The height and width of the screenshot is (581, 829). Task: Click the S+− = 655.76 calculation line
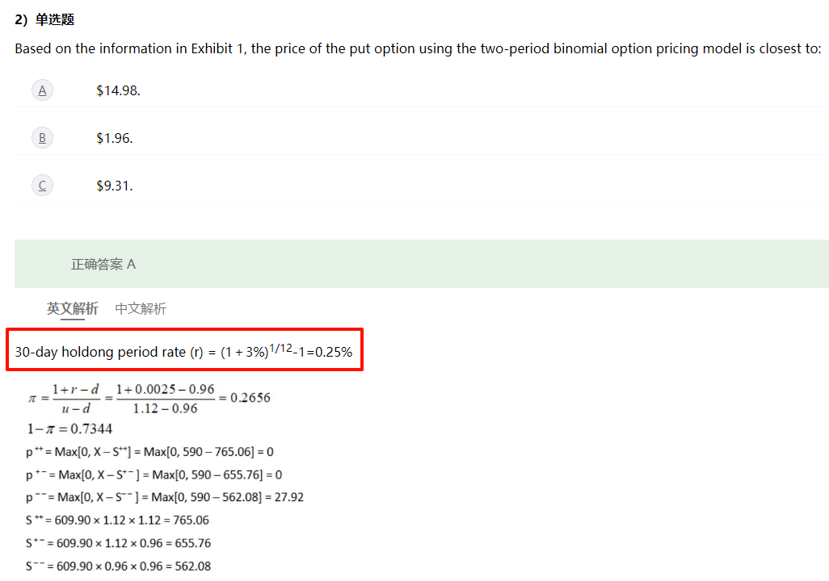click(118, 543)
